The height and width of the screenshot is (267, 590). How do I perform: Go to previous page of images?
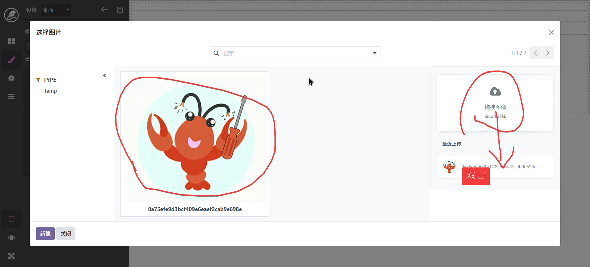535,53
